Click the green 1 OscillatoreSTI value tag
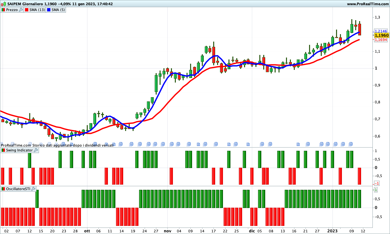Screen dimensions: 390x234 pos(376,189)
